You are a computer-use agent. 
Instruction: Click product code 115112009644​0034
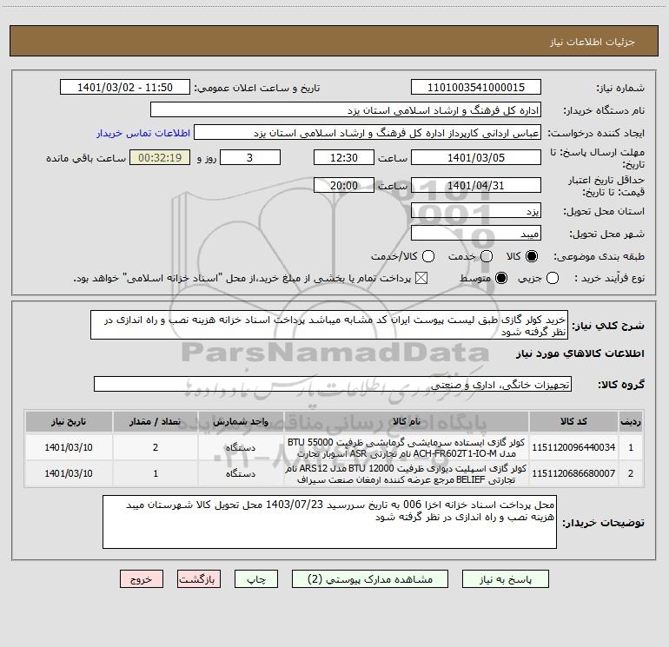573,447
